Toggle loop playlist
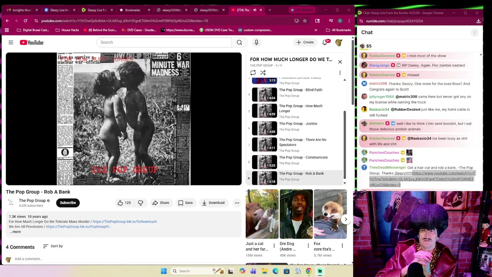 (253, 73)
